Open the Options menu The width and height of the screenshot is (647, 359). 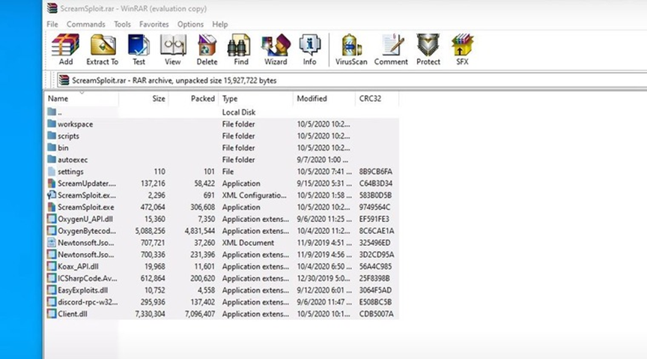tap(190, 24)
